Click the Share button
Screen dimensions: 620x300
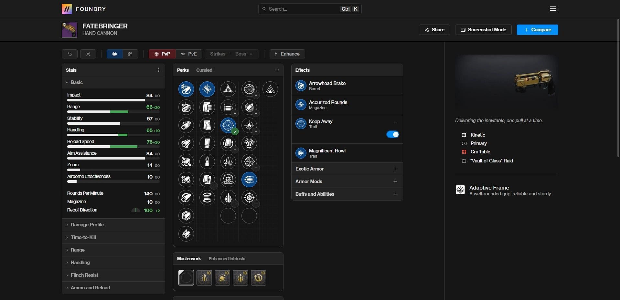[x=434, y=30]
